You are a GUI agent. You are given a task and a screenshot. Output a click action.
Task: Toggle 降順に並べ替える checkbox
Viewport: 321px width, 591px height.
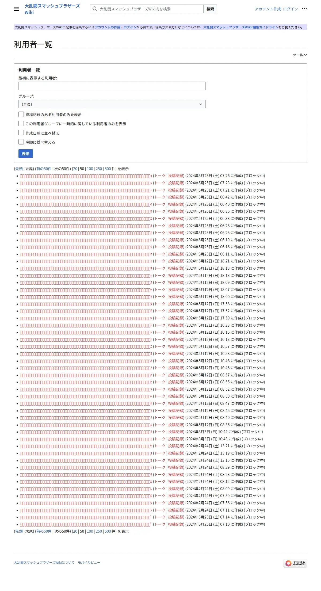(21, 142)
